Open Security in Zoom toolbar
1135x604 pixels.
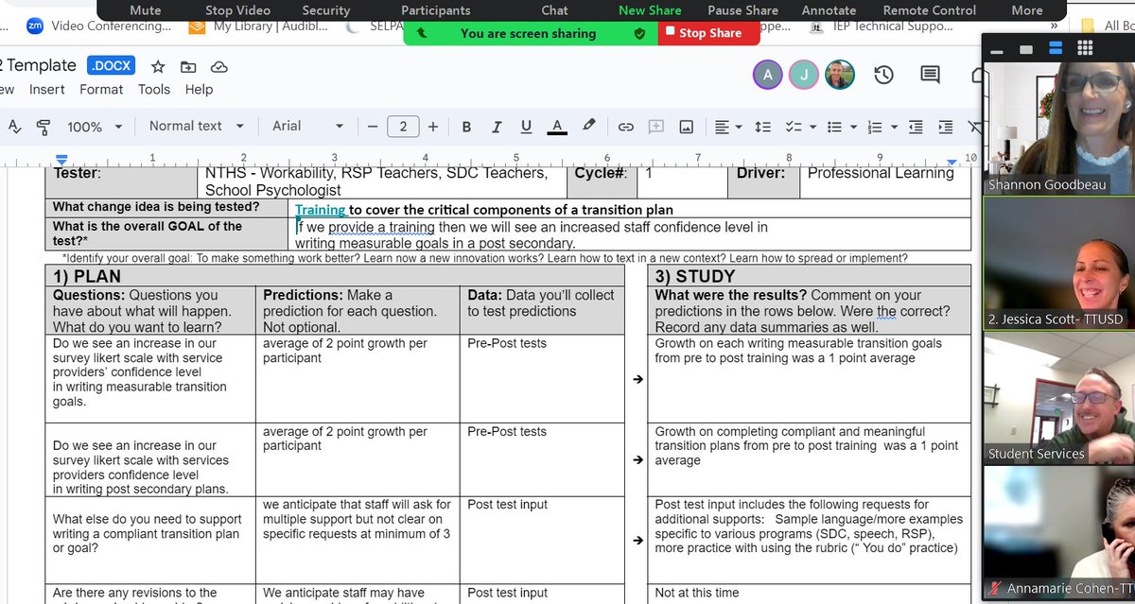pyautogui.click(x=325, y=10)
